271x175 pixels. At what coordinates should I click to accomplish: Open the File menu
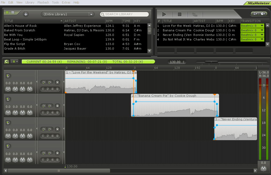point(3,2)
